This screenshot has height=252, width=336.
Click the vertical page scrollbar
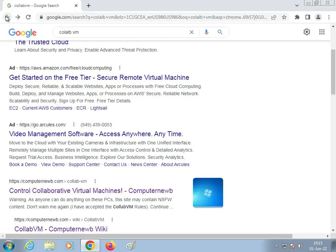coord(333,72)
